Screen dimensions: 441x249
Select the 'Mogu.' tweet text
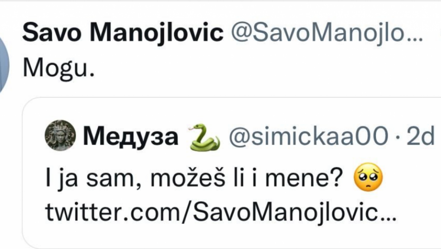[58, 68]
